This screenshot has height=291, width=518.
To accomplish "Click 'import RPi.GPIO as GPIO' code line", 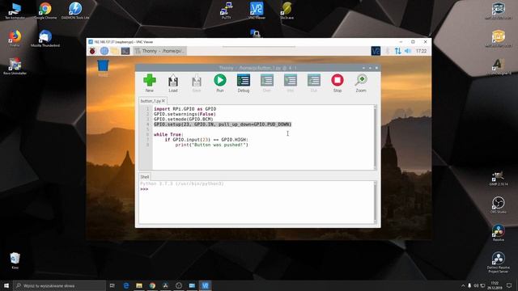I will point(185,109).
